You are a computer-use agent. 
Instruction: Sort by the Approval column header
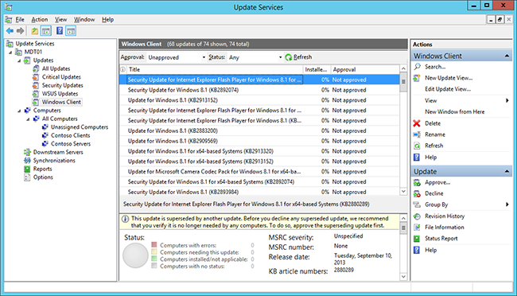tap(364, 70)
